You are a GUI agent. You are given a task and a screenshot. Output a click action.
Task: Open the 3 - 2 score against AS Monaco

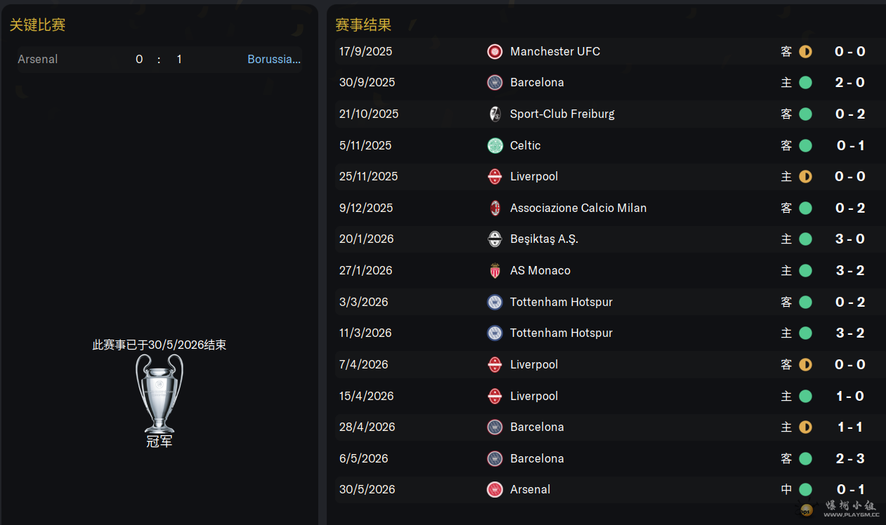tap(850, 270)
